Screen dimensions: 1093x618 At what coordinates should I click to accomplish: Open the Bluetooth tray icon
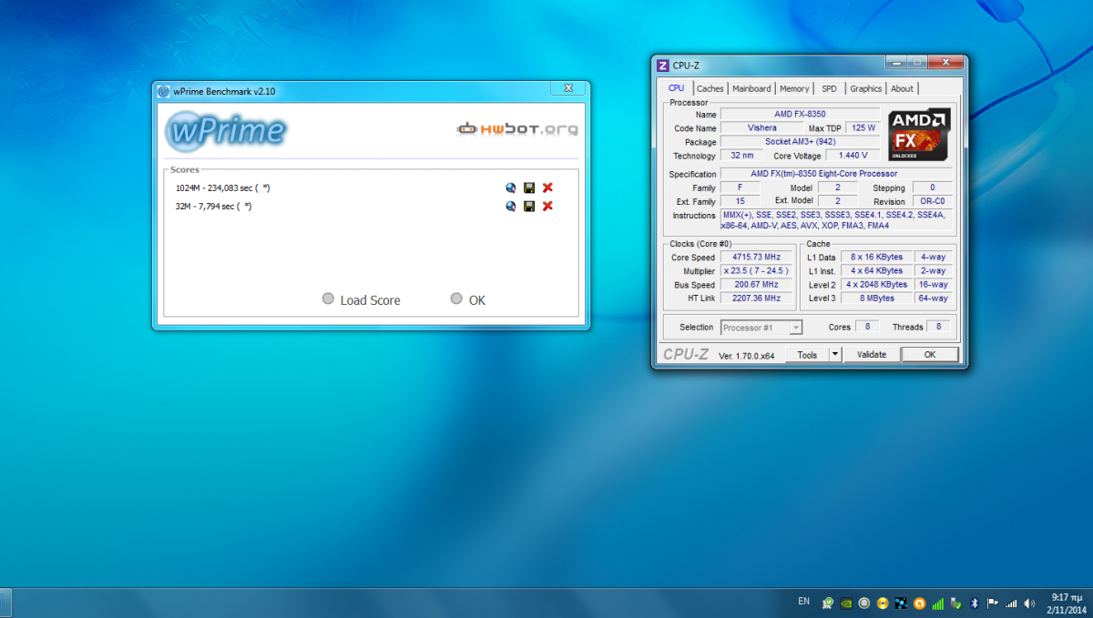pos(975,603)
